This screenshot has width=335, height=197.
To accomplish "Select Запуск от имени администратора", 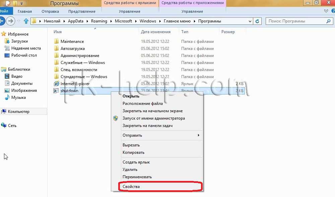I will click(x=153, y=118).
